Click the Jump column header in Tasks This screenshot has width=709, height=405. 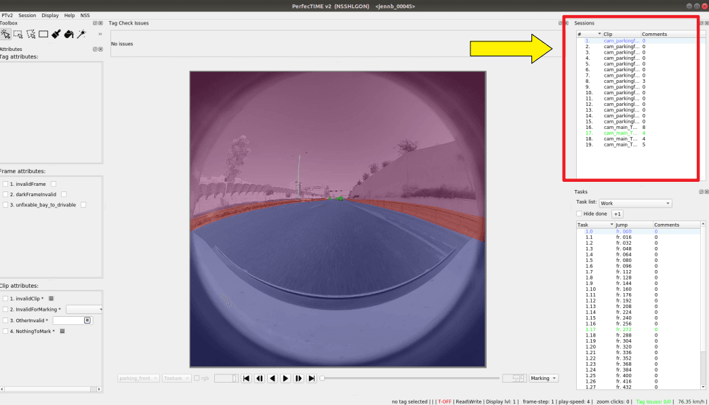634,225
